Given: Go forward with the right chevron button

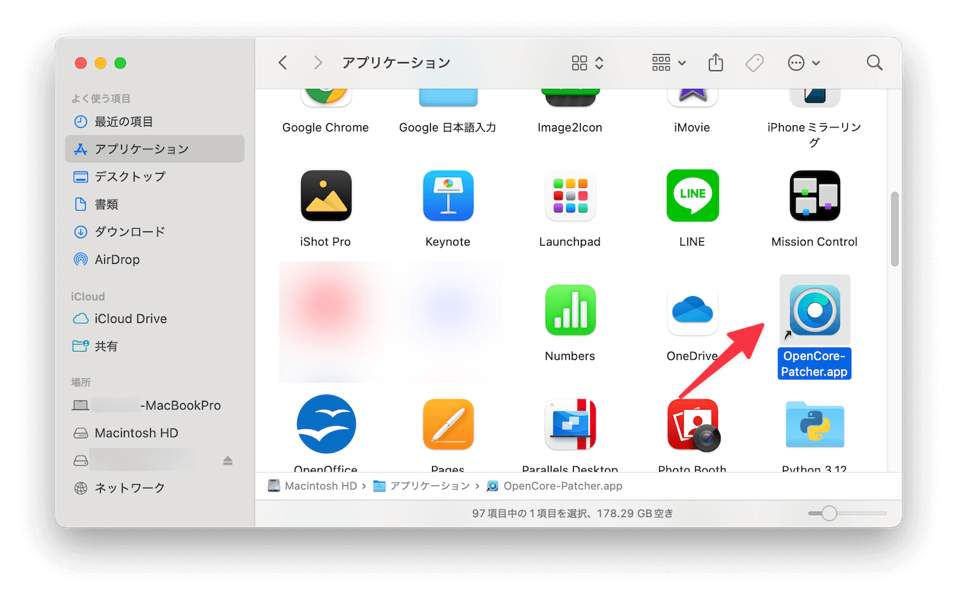Looking at the screenshot, I should pos(318,63).
